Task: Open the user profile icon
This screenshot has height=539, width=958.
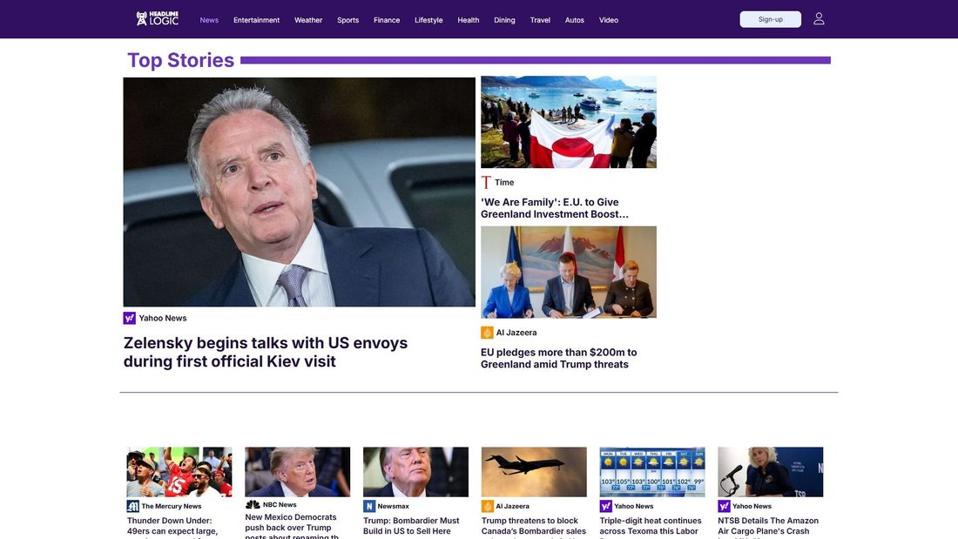Action: click(x=819, y=19)
